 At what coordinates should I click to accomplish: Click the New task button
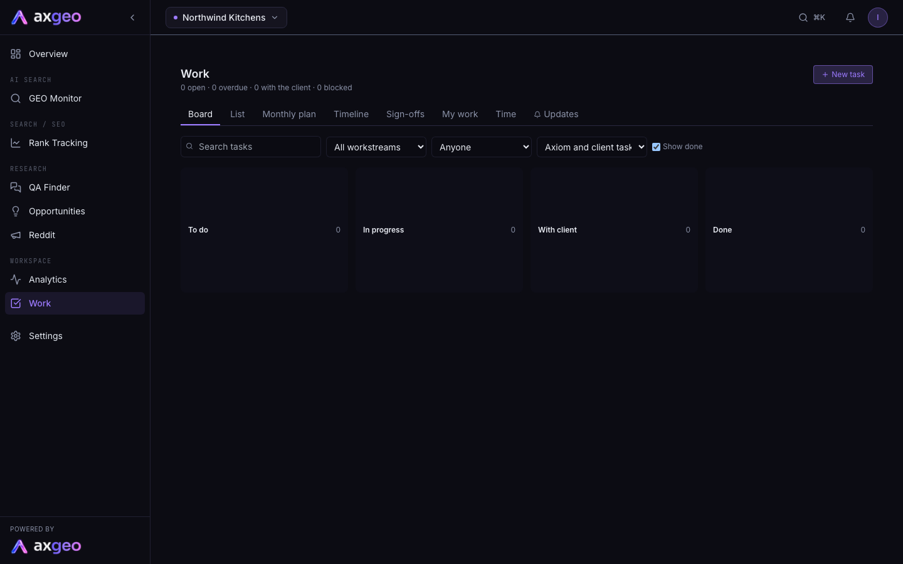coord(843,75)
